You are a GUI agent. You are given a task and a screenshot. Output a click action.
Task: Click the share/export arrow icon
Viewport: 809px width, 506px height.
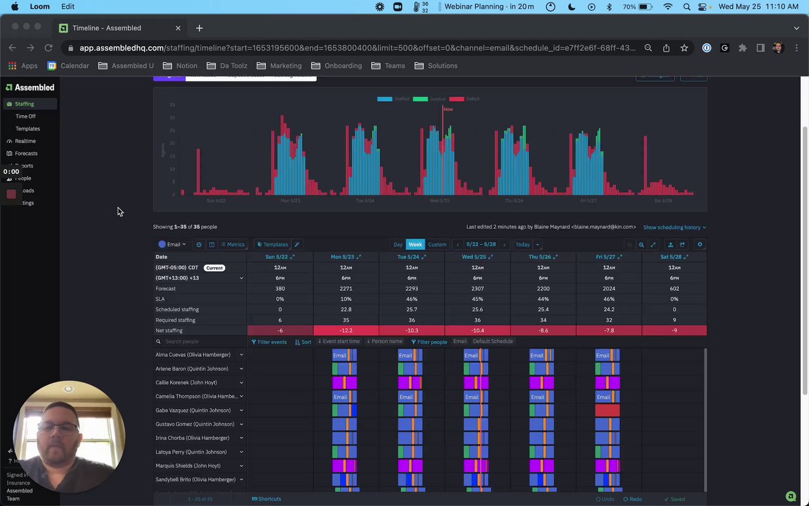(x=682, y=245)
